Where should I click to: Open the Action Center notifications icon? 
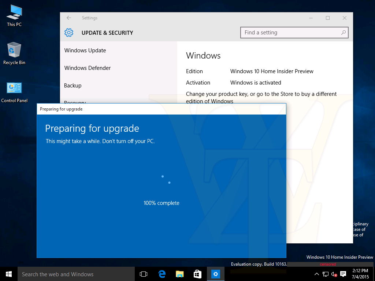343,274
